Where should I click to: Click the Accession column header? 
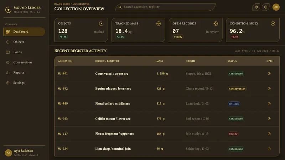tap(65, 61)
